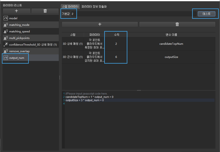Click the icon beside the model parameter
Screen dimensions: 220x152
(x=5, y=18)
